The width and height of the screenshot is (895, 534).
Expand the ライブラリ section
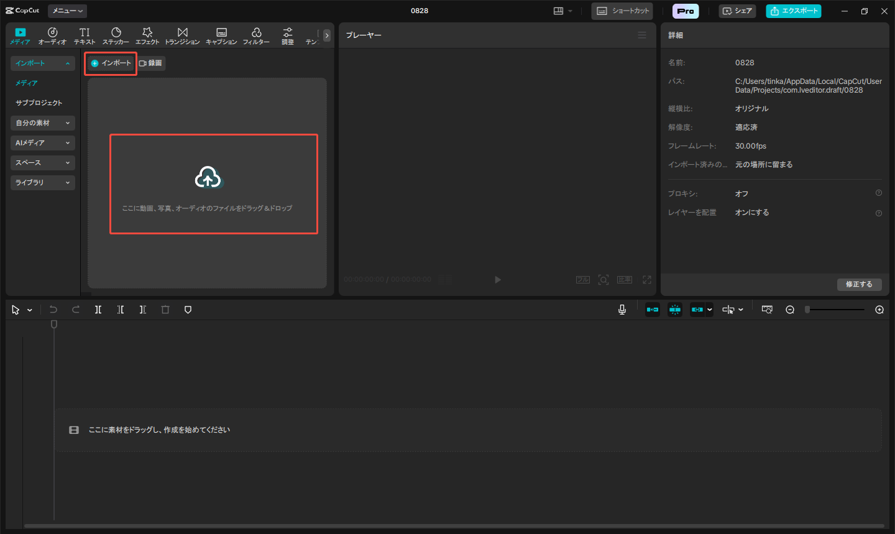click(x=43, y=183)
